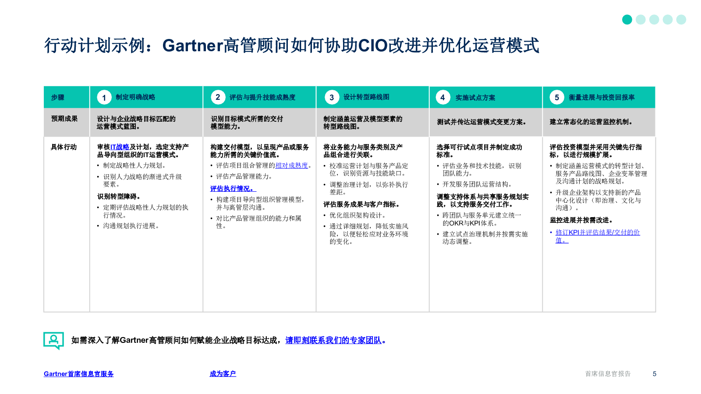Open the IT战略 hyperlink
The height and width of the screenshot is (394, 701).
(120, 147)
